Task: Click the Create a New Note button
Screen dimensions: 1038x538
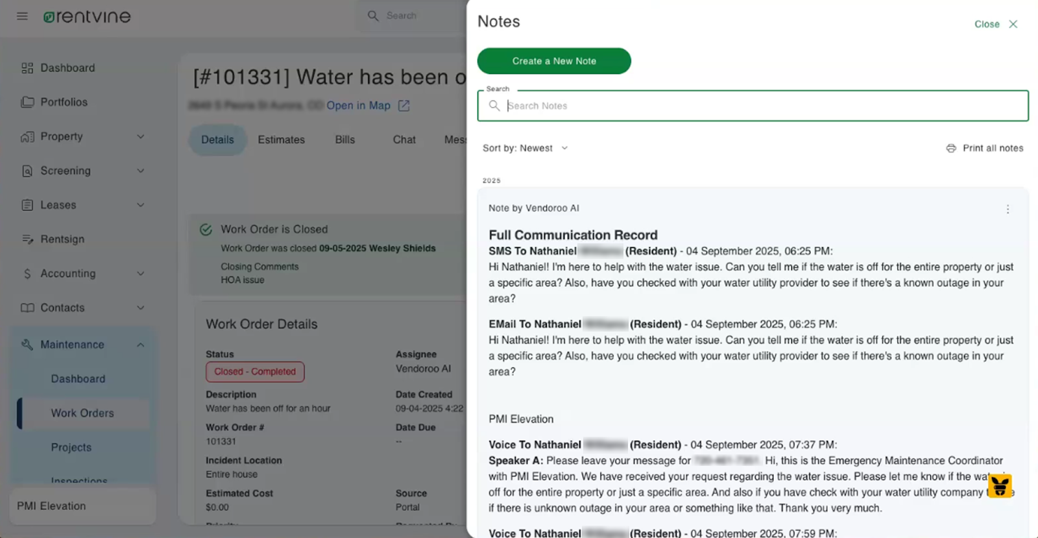Action: (554, 61)
